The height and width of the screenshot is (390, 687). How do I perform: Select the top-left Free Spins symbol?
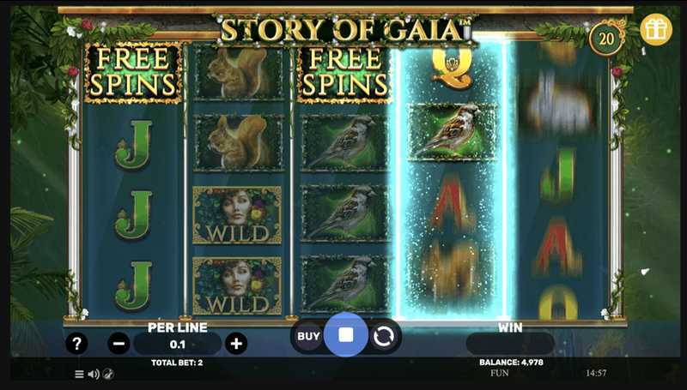tap(133, 73)
